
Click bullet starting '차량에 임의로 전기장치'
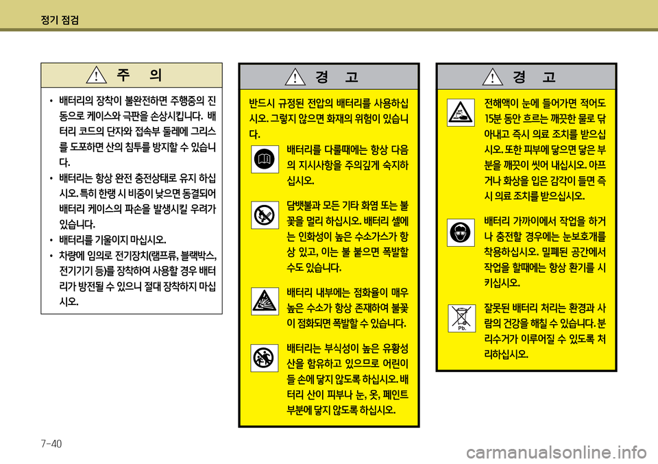[138, 278]
